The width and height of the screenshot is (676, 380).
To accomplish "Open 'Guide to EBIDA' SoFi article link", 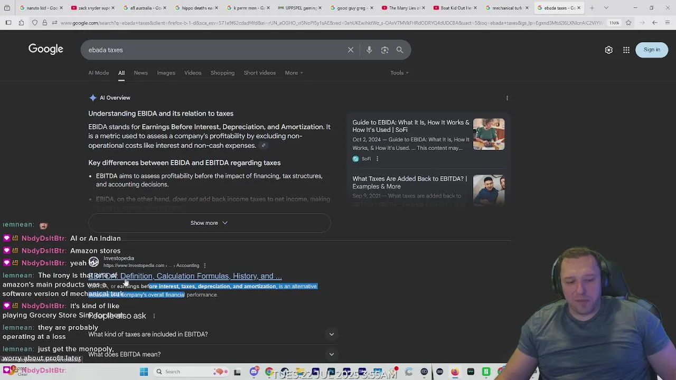I will pos(411,126).
